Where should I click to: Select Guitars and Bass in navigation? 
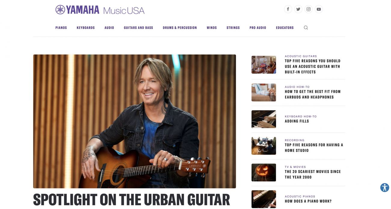[x=138, y=28]
